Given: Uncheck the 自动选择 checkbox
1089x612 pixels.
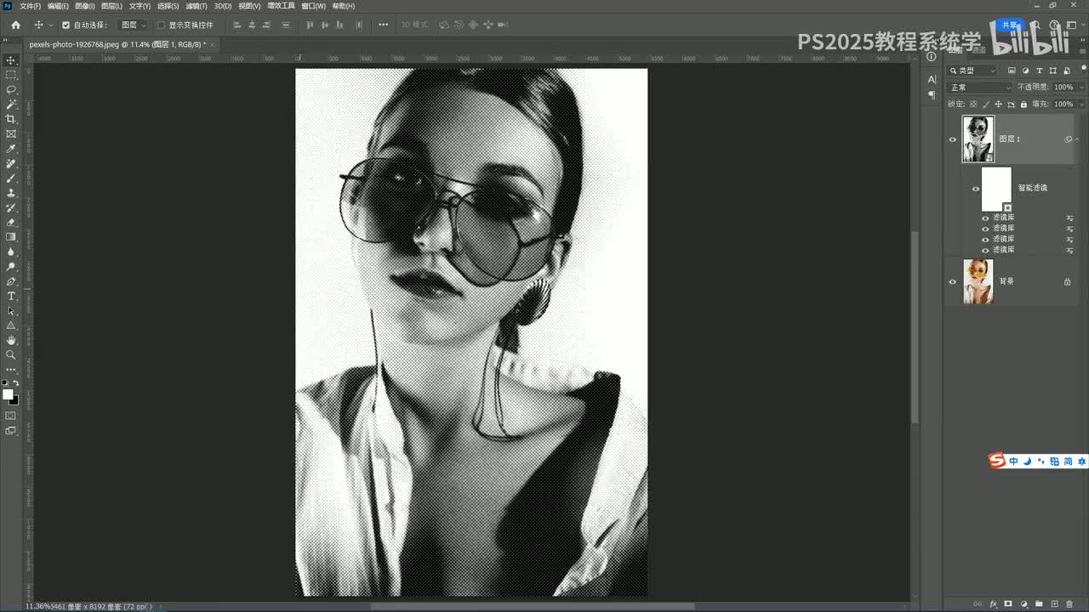Looking at the screenshot, I should click(66, 25).
